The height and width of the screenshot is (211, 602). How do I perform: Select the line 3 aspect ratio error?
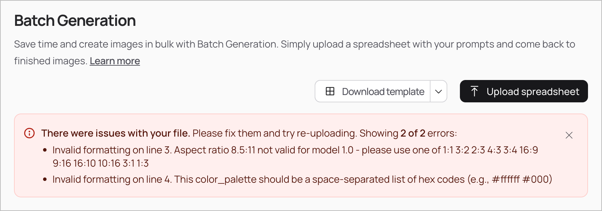pyautogui.click(x=295, y=157)
